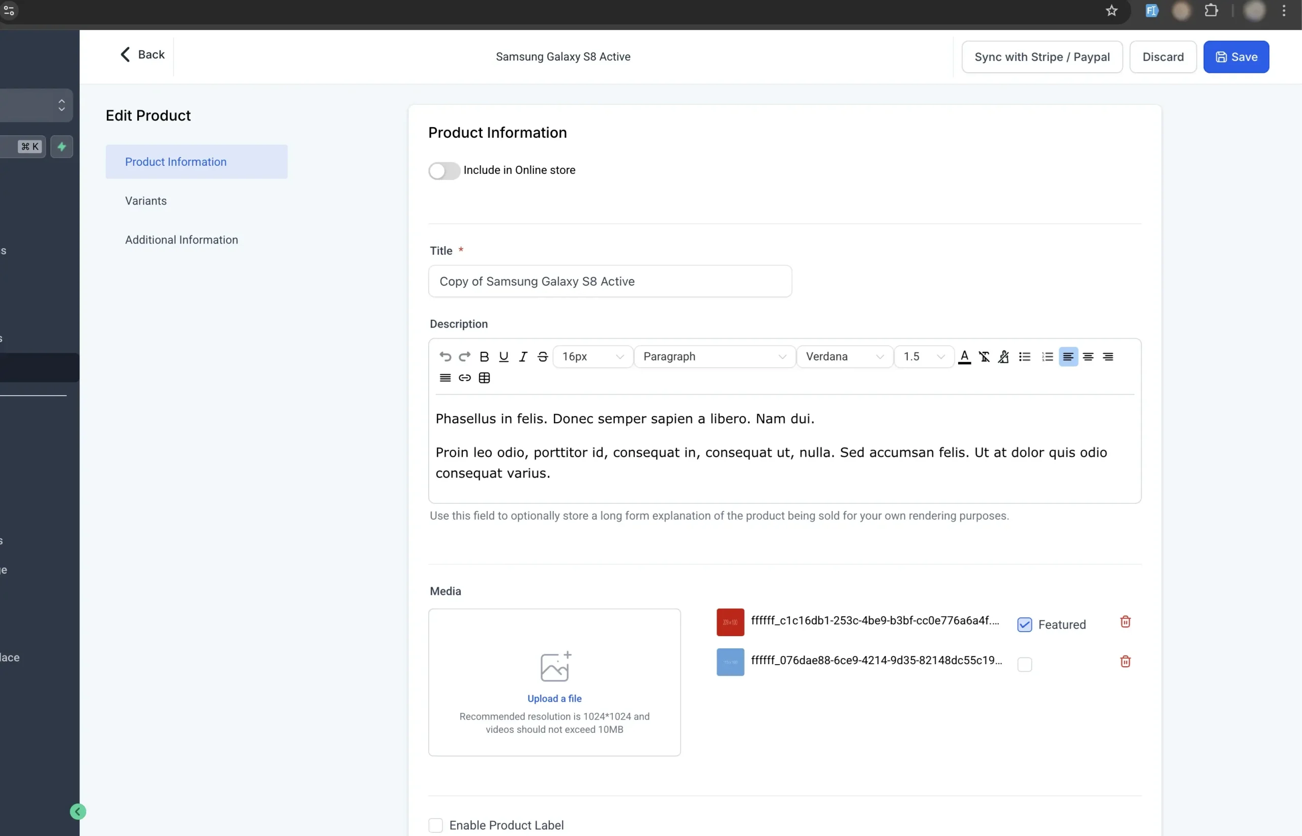Viewport: 1302px width, 836px height.
Task: Toggle bold formatting in description toolbar
Action: pyautogui.click(x=484, y=356)
